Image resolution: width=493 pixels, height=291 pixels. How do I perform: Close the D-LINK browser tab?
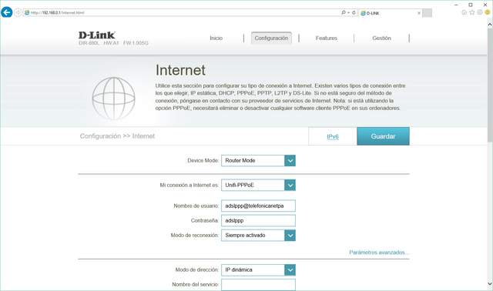coord(419,13)
